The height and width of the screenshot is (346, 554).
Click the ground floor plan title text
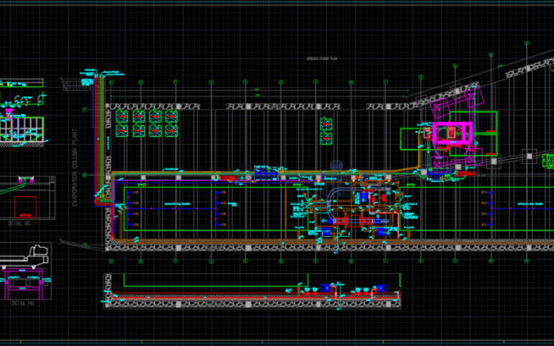323,59
